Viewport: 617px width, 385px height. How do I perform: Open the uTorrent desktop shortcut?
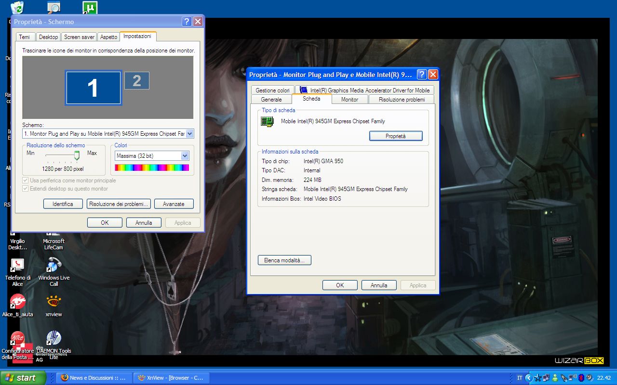tap(90, 7)
